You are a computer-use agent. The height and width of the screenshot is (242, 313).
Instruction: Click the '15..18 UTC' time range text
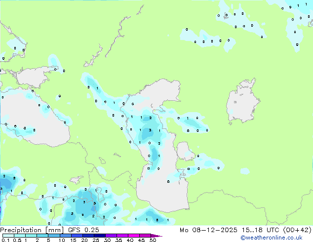point(260,230)
